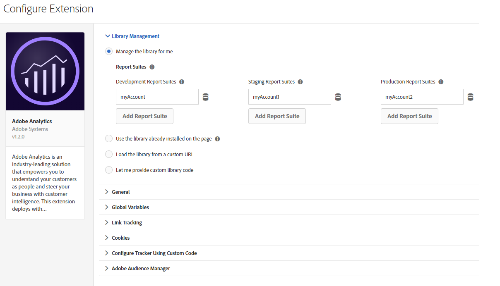Open the info tooltip beside Report Suites heading

click(x=152, y=67)
